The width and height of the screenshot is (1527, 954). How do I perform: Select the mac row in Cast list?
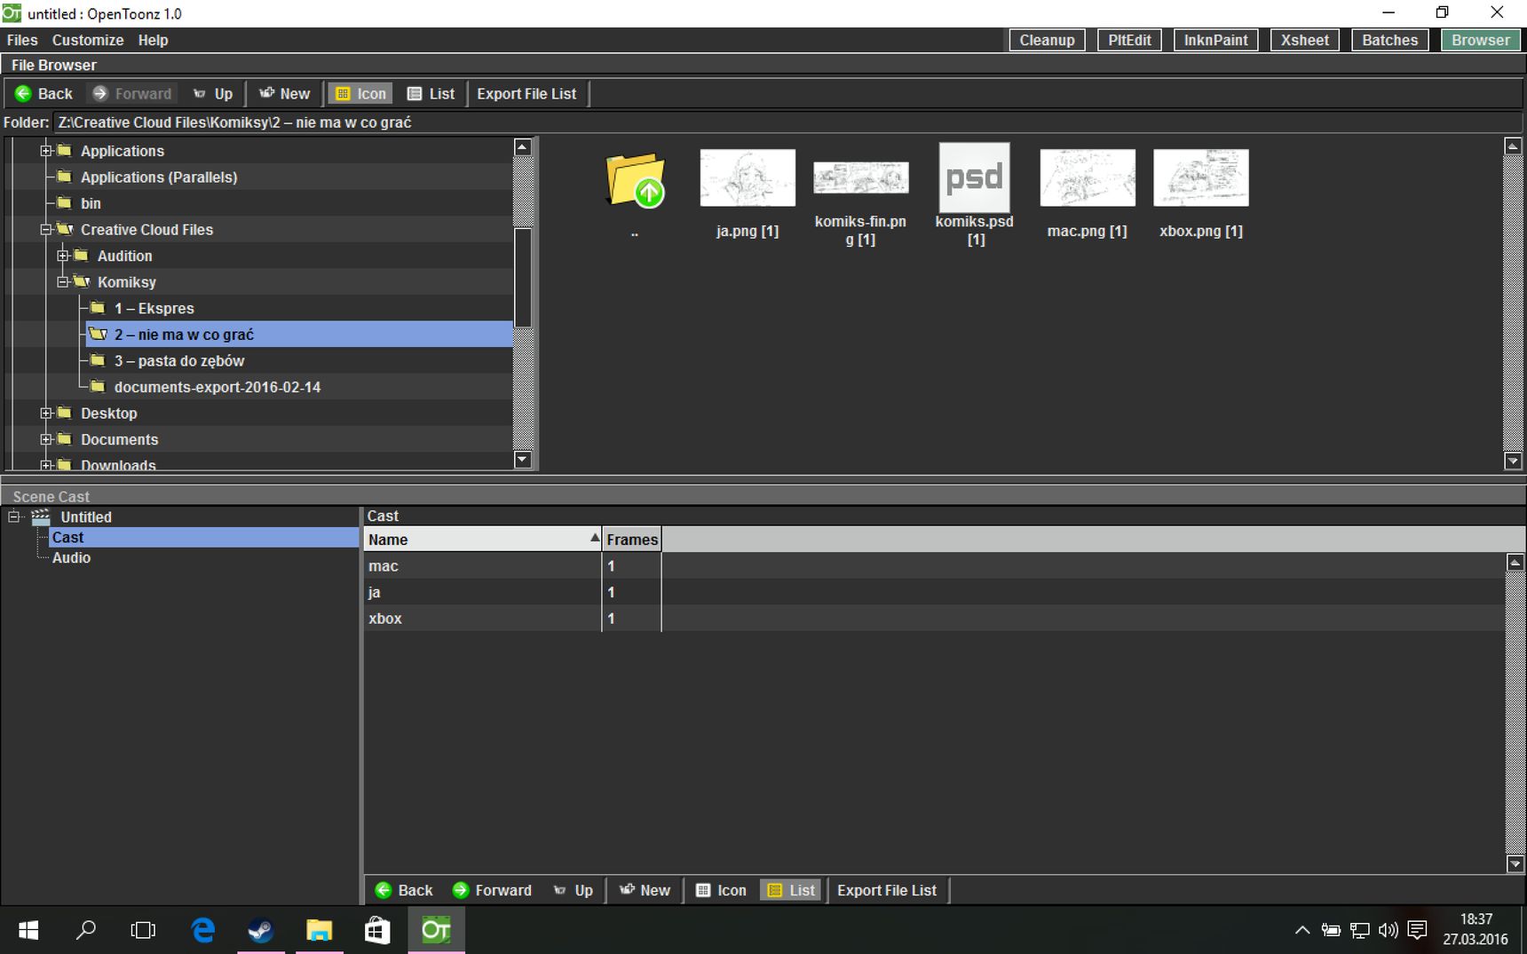[x=934, y=566]
